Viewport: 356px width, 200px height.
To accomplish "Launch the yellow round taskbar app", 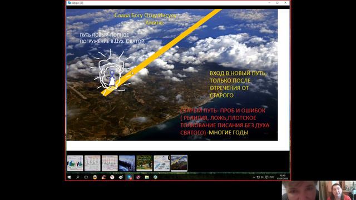I will (95, 177).
